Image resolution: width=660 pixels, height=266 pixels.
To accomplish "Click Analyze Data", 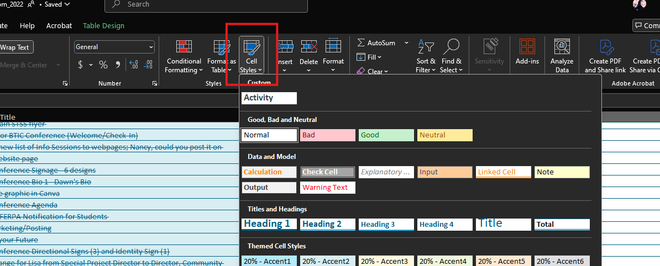I will tap(562, 56).
